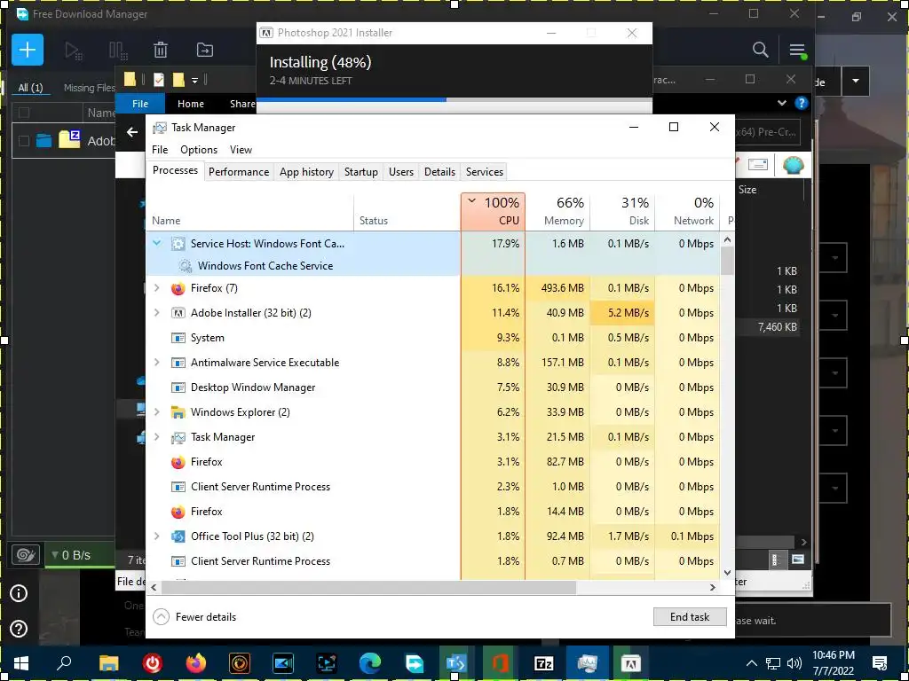Open Microsoft Edge from the taskbar
This screenshot has width=909, height=681.
click(370, 663)
